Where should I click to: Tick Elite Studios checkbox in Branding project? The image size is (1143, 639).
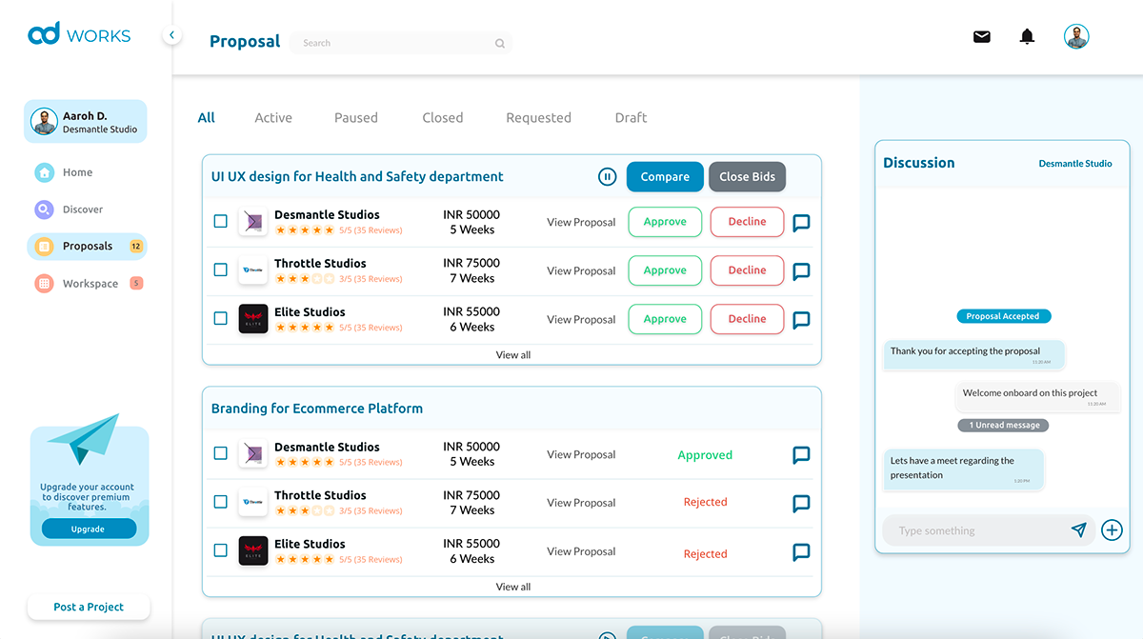pyautogui.click(x=220, y=550)
